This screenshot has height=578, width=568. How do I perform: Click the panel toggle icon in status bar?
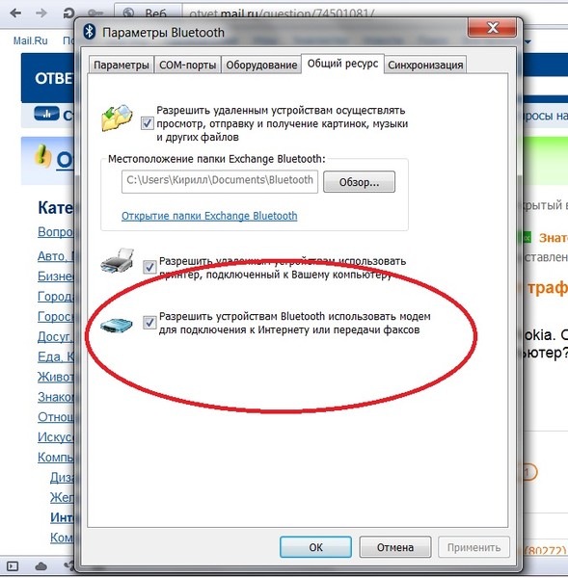click(13, 565)
